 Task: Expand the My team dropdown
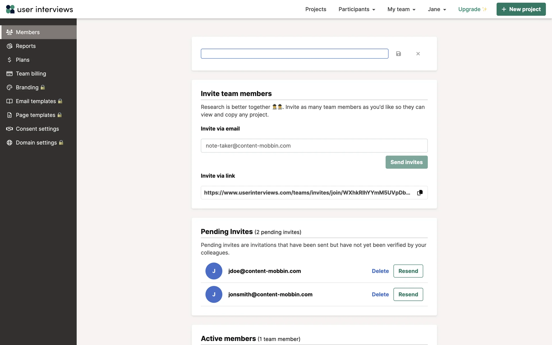[401, 9]
